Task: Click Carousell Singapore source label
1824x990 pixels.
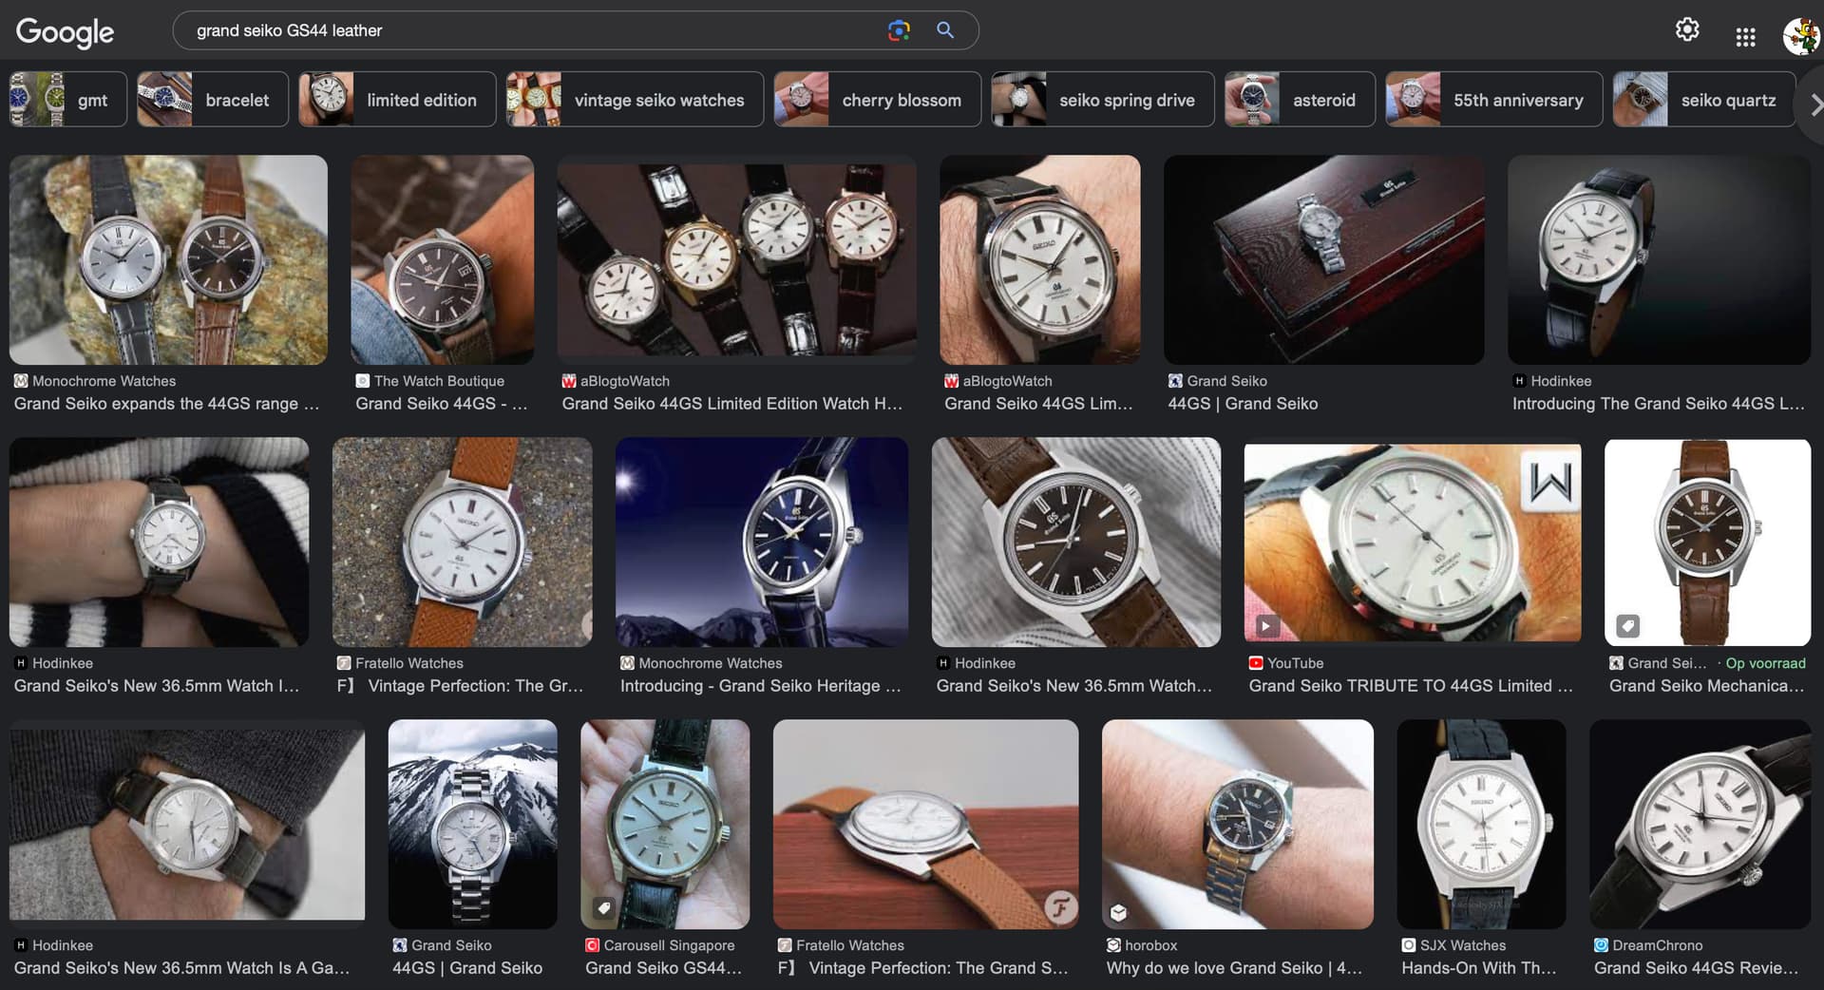Action: click(x=669, y=945)
